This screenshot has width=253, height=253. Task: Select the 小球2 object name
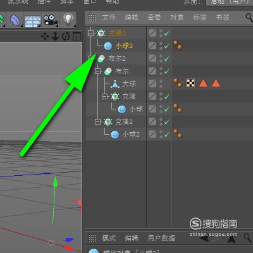131,134
